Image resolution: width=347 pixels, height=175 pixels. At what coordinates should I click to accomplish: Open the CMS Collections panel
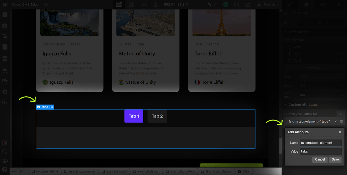(x=5, y=59)
